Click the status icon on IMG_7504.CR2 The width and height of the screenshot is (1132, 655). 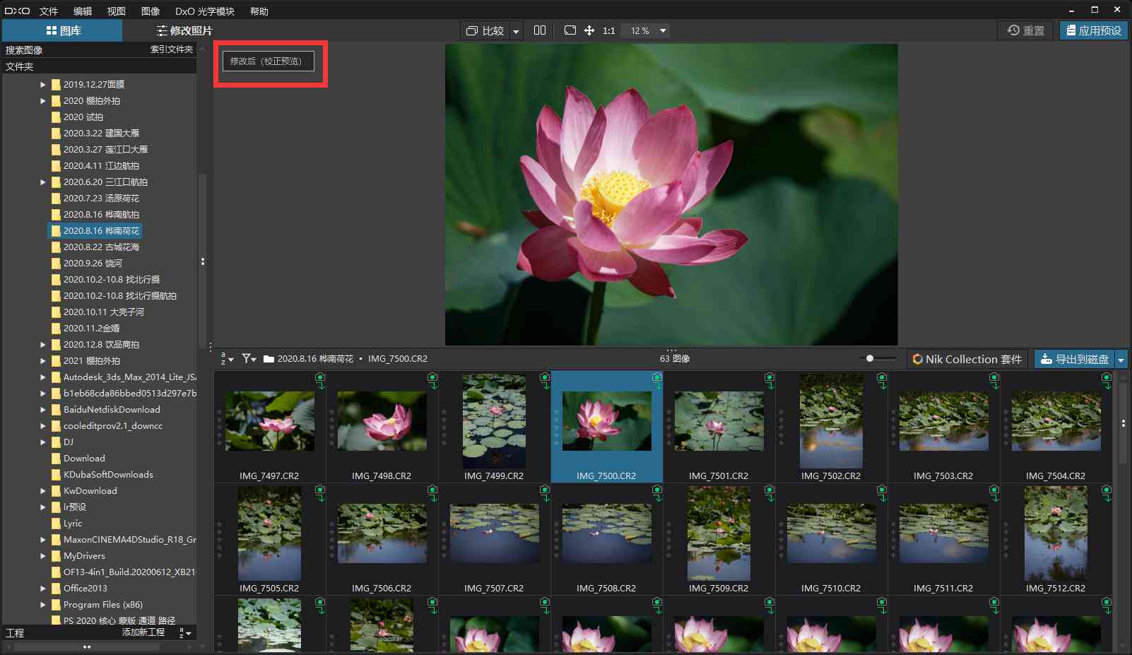1107,381
